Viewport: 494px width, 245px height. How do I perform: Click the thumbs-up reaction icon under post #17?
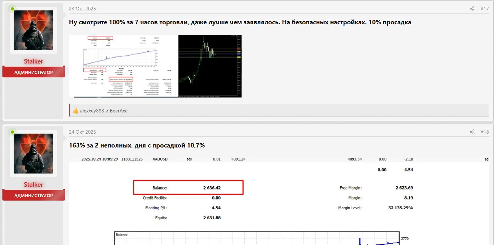click(x=76, y=111)
